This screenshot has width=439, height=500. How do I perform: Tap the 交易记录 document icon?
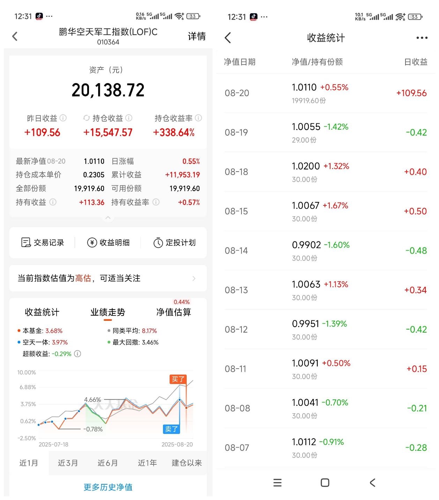pos(26,242)
